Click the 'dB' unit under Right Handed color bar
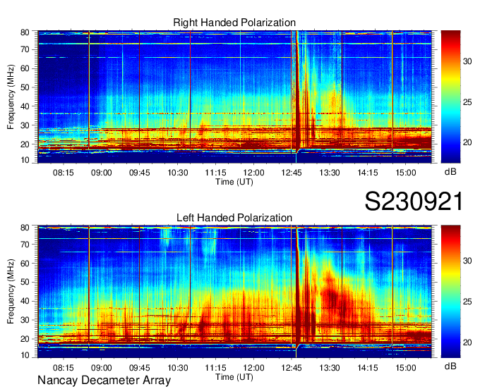 tap(450, 172)
